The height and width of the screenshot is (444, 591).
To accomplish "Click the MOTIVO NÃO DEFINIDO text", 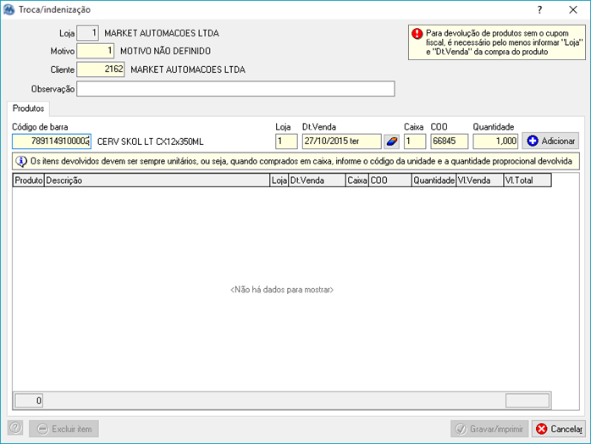I will coord(165,51).
